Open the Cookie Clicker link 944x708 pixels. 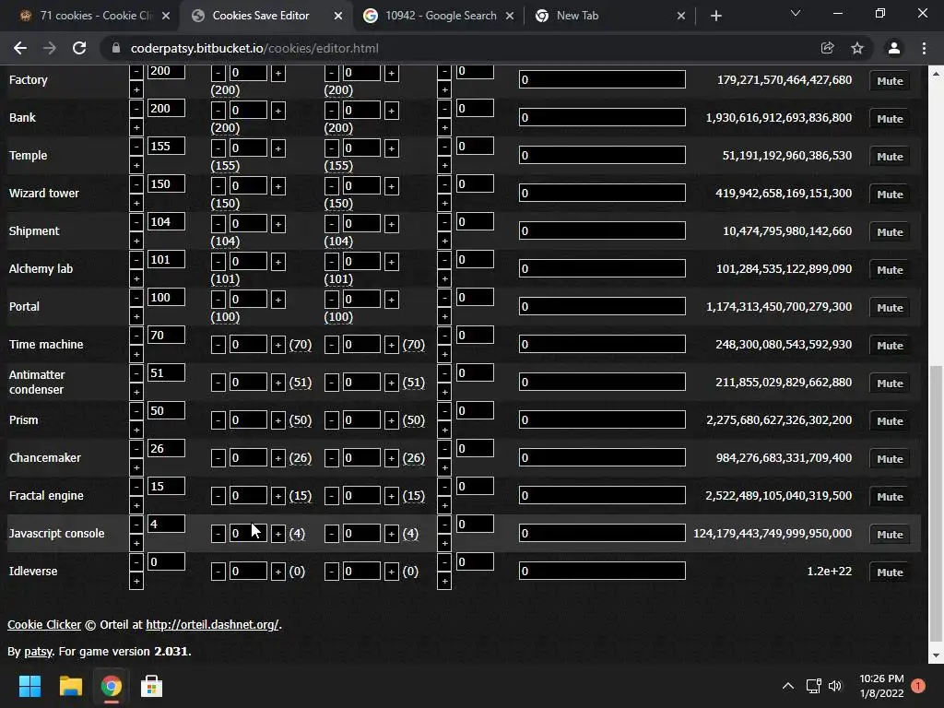click(x=44, y=625)
